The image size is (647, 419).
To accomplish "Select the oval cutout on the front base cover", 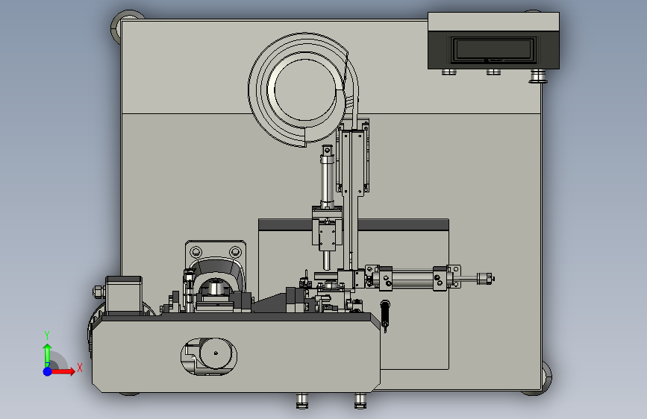I will click(209, 356).
